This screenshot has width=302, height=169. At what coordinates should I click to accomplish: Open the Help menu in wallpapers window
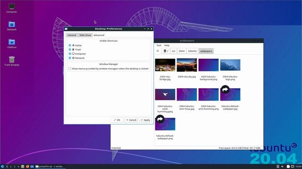[x=167, y=46]
